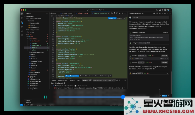Pause playback with the pause button
Screen dimensions: 195x115
point(45,97)
